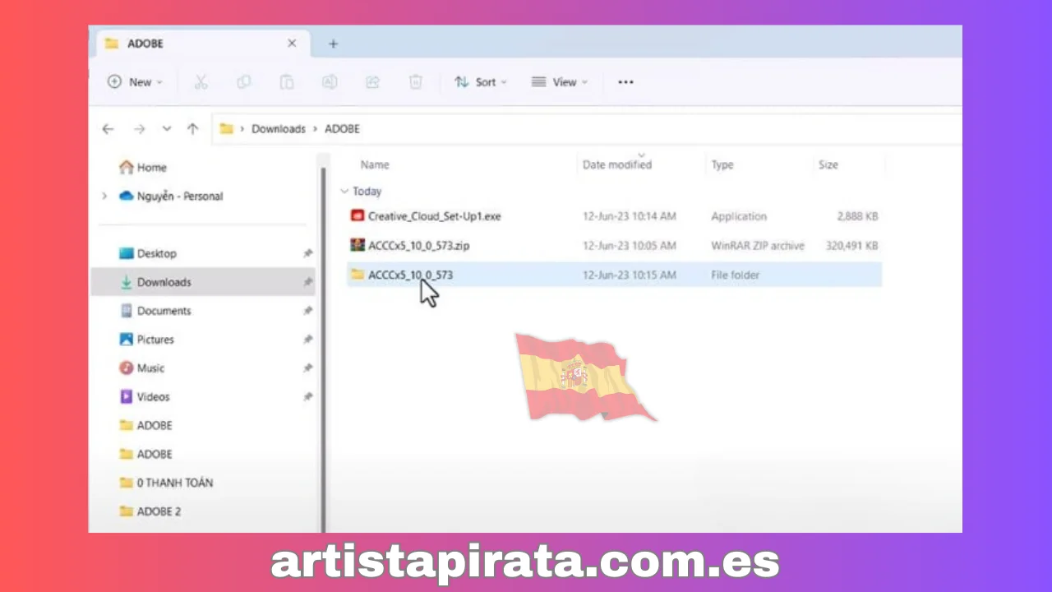Viewport: 1052px width, 592px height.
Task: Open Music in quick access
Action: click(x=142, y=368)
